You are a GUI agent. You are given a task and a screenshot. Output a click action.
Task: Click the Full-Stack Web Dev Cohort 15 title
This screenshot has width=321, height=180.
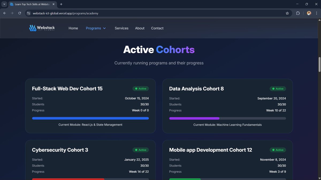[67, 89]
